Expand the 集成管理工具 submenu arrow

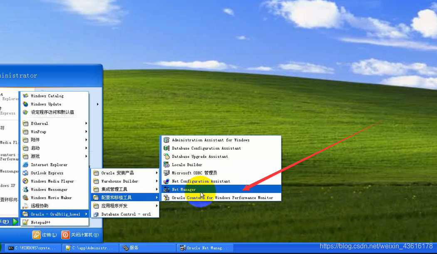click(x=157, y=189)
